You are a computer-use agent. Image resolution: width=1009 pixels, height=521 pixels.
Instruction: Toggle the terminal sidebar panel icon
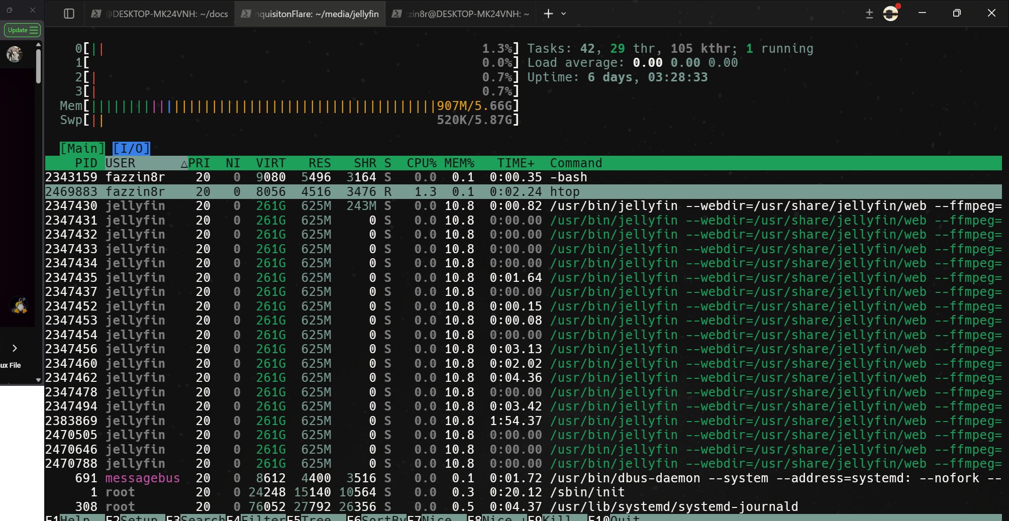[x=69, y=14]
